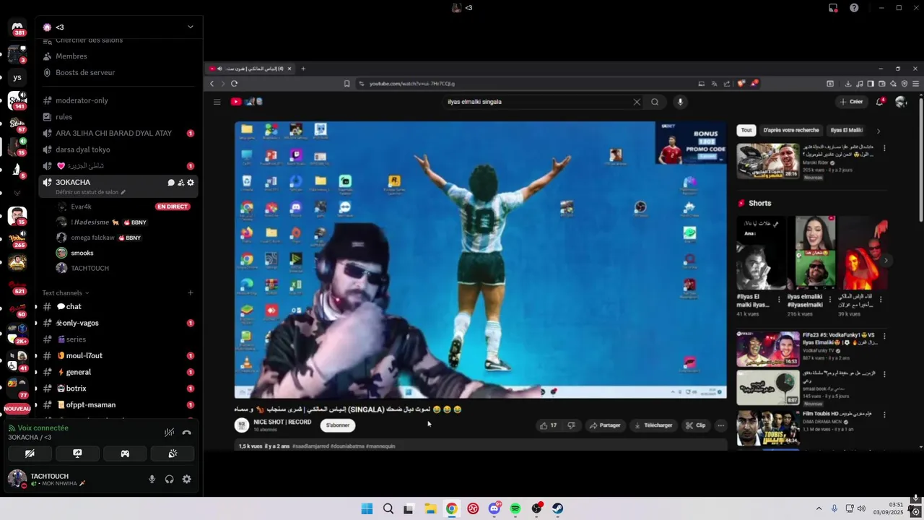Open Discord from taskbar
This screenshot has height=520, width=924.
pyautogui.click(x=494, y=508)
